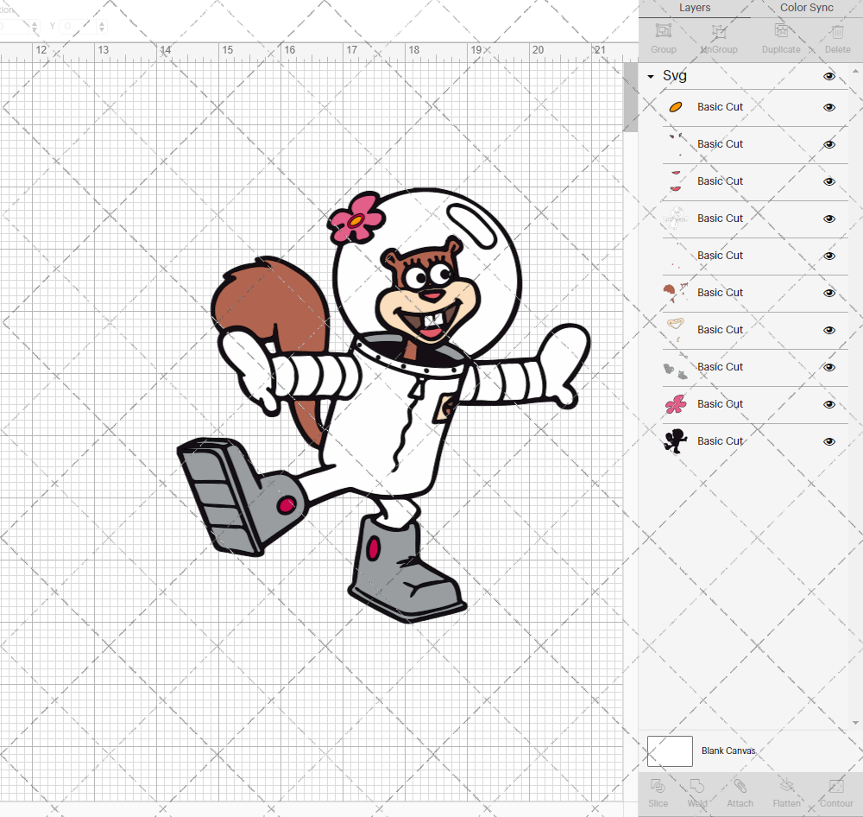Click the Blank Canvas color swatch
The image size is (863, 817).
[670, 750]
